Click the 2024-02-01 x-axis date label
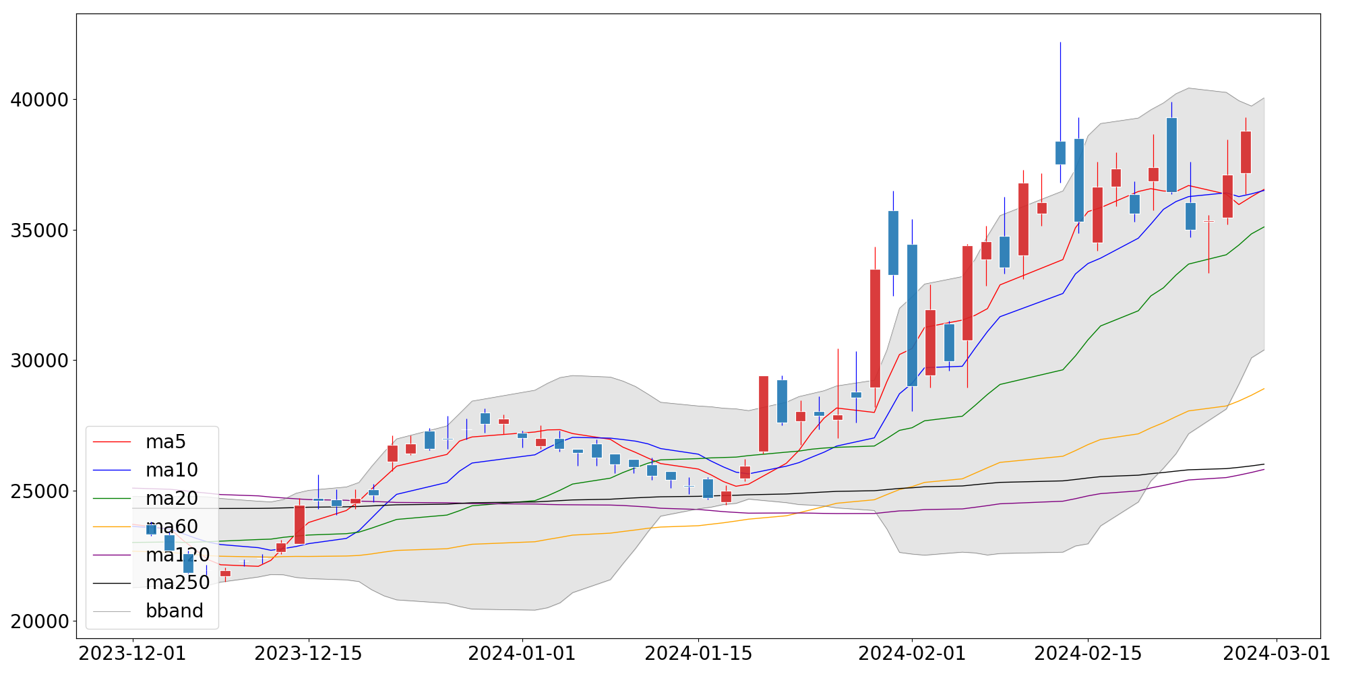The image size is (1348, 674). pyautogui.click(x=912, y=654)
